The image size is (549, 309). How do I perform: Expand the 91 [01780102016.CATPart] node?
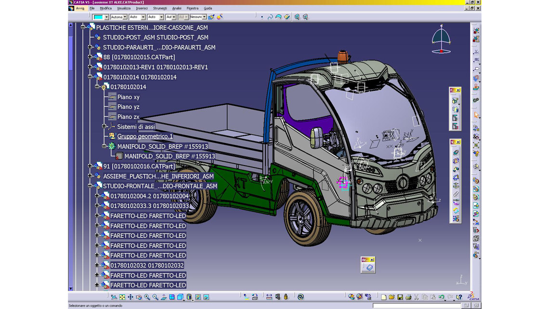90,166
